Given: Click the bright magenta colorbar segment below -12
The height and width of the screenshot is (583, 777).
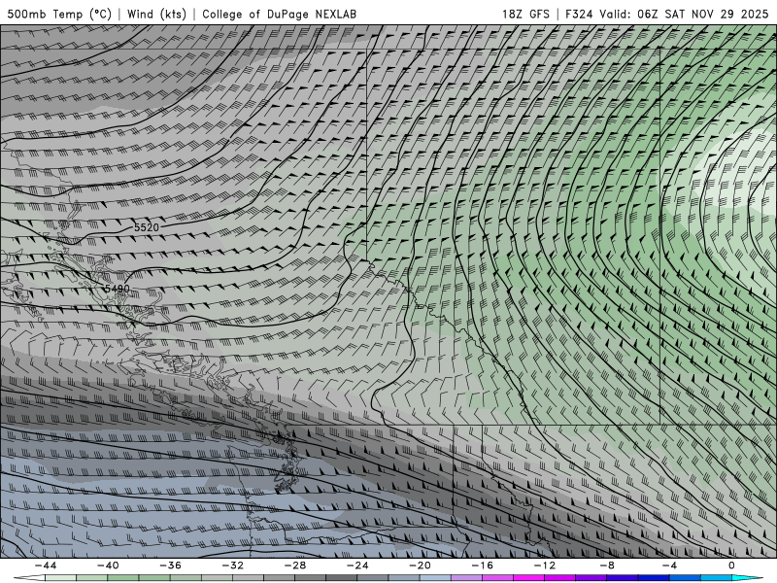Looking at the screenshot, I should pyautogui.click(x=529, y=578).
